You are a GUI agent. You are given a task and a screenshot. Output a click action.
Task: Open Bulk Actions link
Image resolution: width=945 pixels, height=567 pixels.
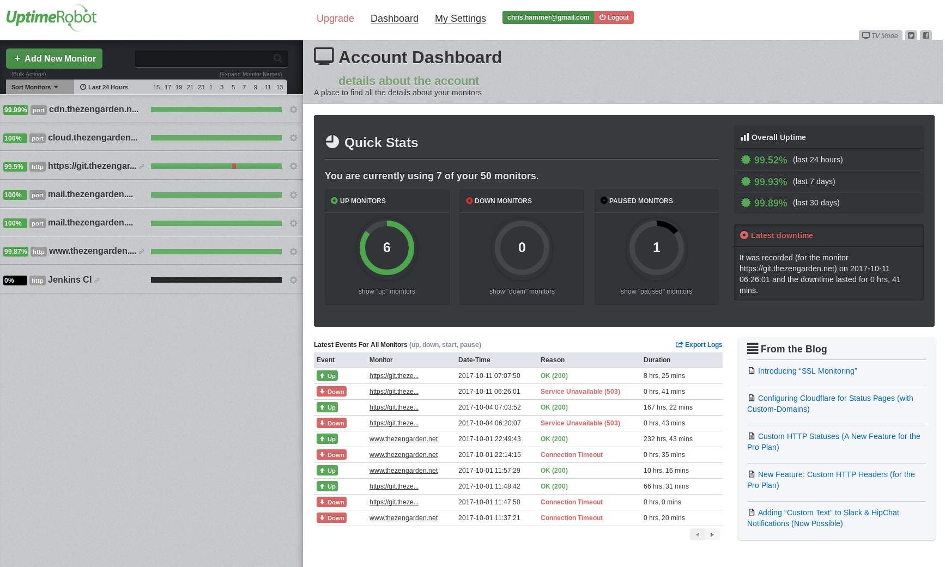coord(28,74)
